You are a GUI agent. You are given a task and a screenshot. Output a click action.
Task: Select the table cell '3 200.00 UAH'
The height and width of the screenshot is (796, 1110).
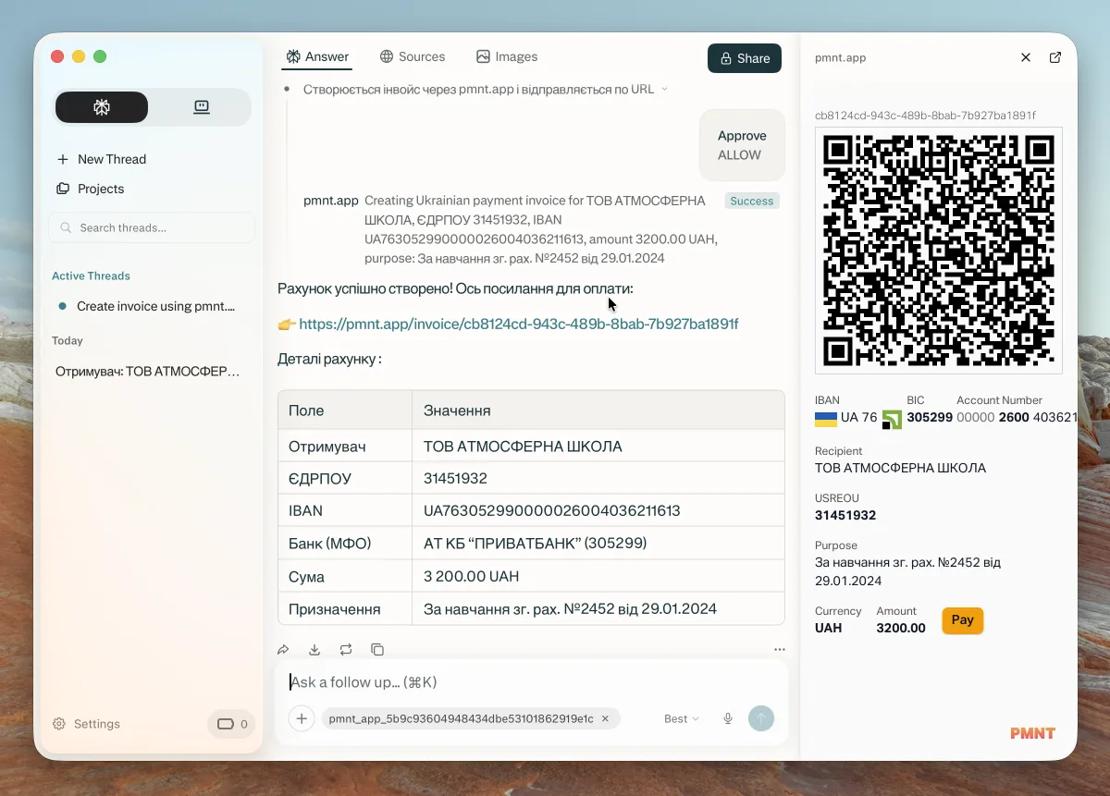(x=598, y=576)
